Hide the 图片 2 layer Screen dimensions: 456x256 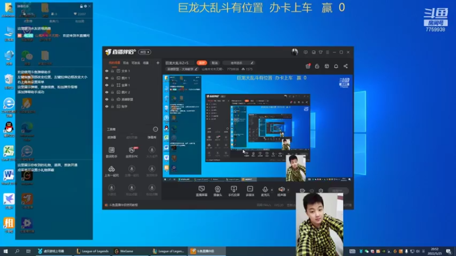point(107,92)
